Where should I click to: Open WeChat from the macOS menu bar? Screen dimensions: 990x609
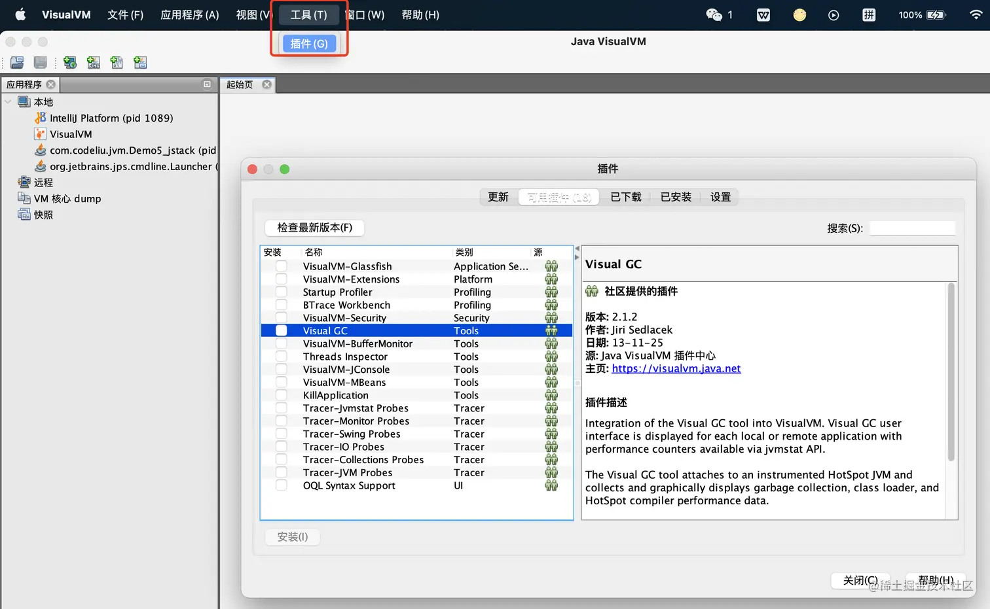pos(714,14)
